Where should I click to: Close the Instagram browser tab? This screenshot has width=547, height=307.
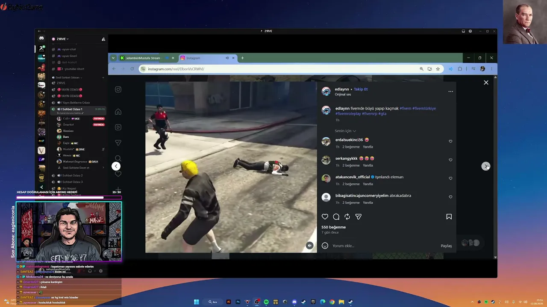click(x=233, y=58)
